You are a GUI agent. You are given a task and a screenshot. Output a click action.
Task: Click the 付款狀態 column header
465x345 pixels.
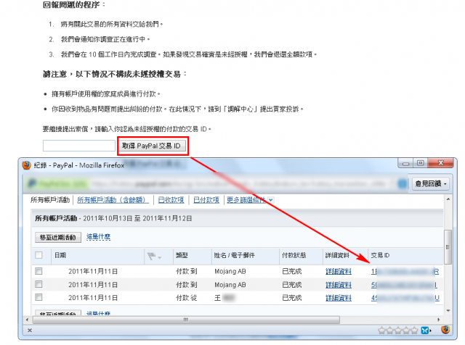click(294, 255)
